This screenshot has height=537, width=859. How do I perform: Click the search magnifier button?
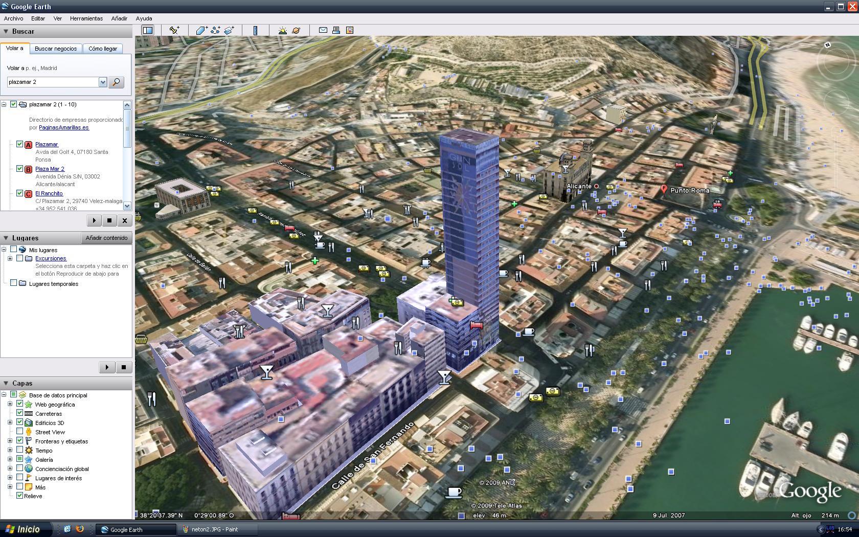pos(116,82)
